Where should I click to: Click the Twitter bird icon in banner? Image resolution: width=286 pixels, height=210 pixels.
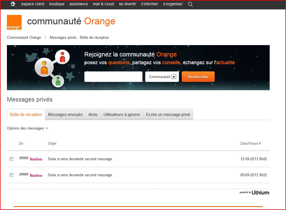pyautogui.click(x=31, y=57)
